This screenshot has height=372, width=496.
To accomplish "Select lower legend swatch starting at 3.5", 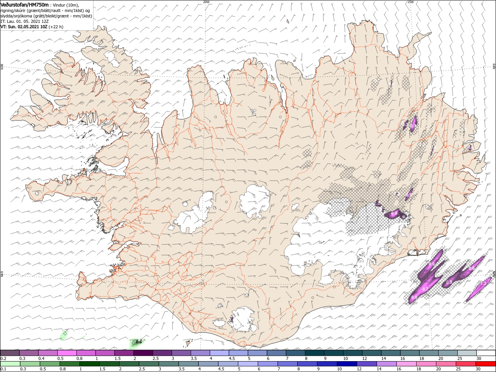I will click(x=188, y=364).
